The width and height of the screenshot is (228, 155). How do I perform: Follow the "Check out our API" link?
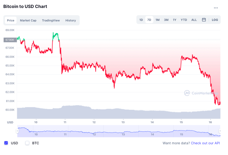coord(205,143)
